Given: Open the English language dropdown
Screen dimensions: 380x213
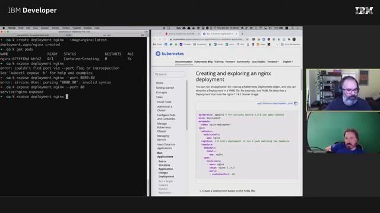Looking at the screenshot, I should coord(288,62).
